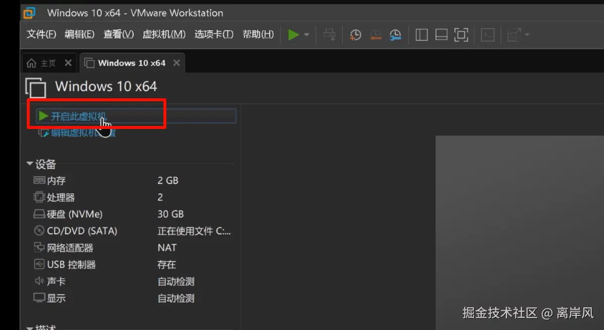Click the CPU icon beside 处理器

point(39,197)
